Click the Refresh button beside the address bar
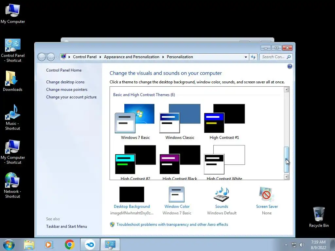This screenshot has height=251, width=335. [x=253, y=57]
